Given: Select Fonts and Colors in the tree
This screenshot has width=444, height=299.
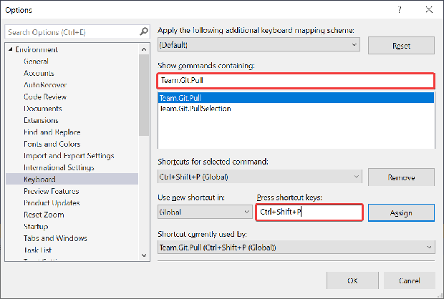Looking at the screenshot, I should pos(52,144).
